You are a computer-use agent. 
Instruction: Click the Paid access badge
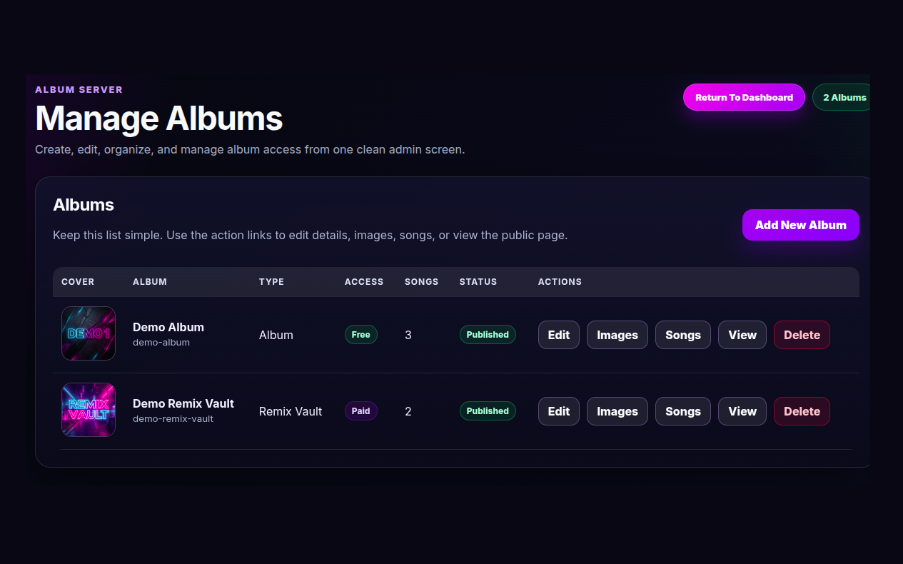click(360, 411)
